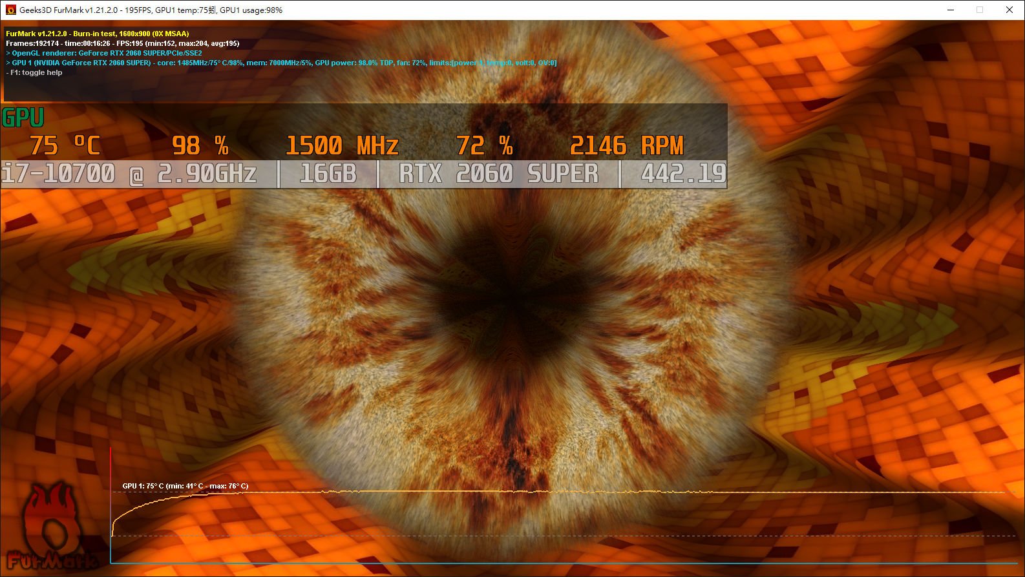Close the FurMark burn-in test window
Screen dimensions: 1025x577
pos(1009,10)
